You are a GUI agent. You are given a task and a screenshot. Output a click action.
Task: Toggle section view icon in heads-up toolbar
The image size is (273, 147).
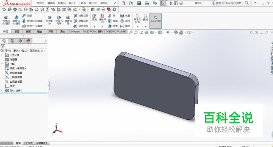tap(146, 32)
